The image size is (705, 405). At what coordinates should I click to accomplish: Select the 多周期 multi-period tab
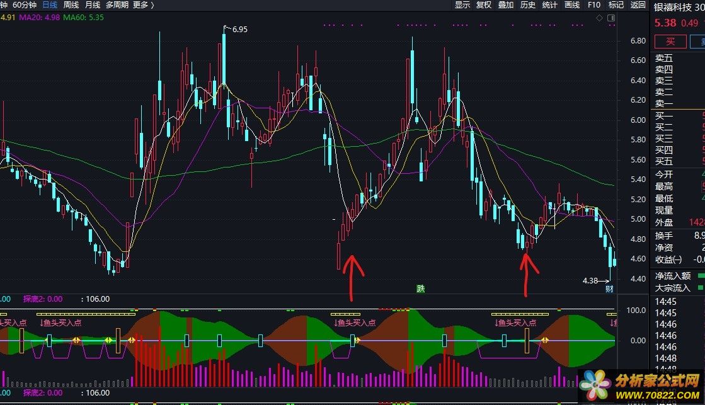(117, 5)
